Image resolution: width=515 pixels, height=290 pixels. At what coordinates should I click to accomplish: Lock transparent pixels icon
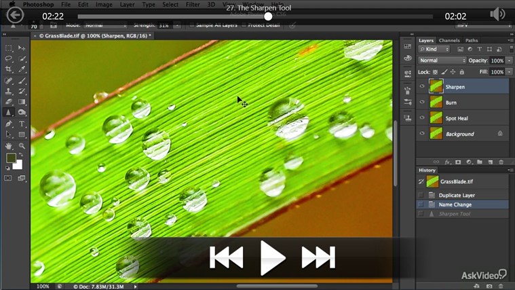pyautogui.click(x=435, y=72)
